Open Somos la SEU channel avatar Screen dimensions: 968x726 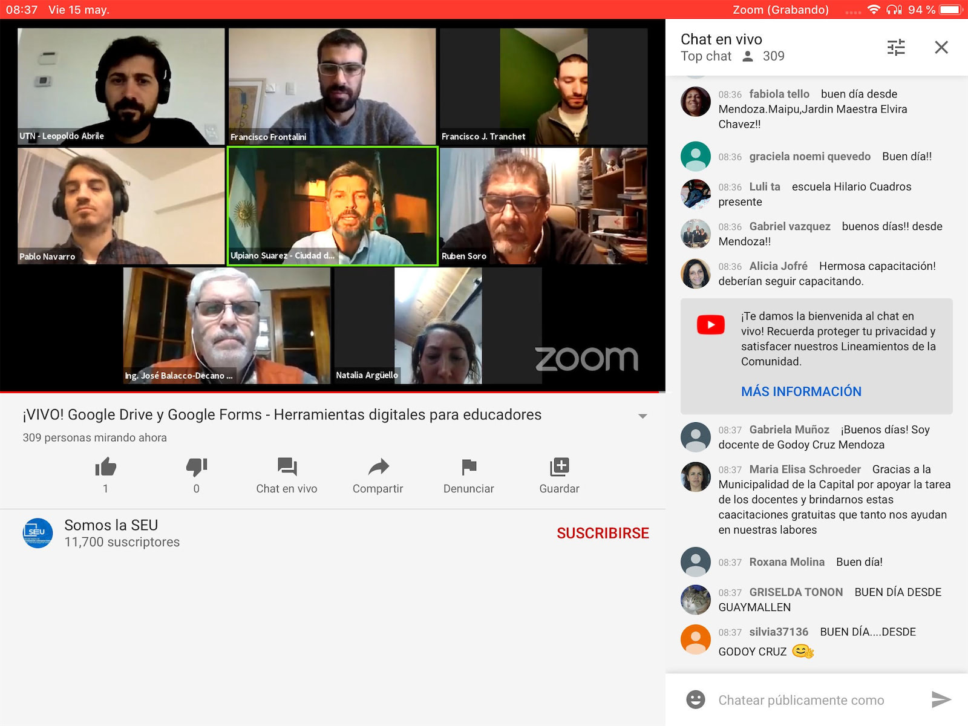[x=38, y=533]
